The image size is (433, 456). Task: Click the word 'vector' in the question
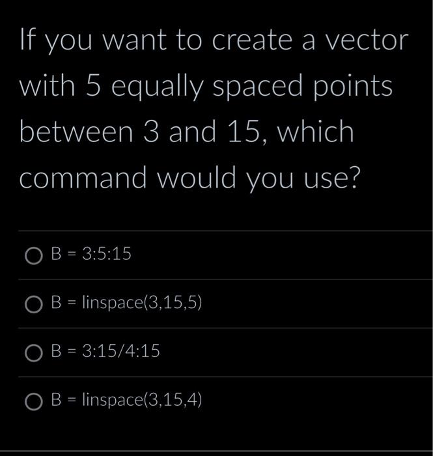[x=367, y=40]
